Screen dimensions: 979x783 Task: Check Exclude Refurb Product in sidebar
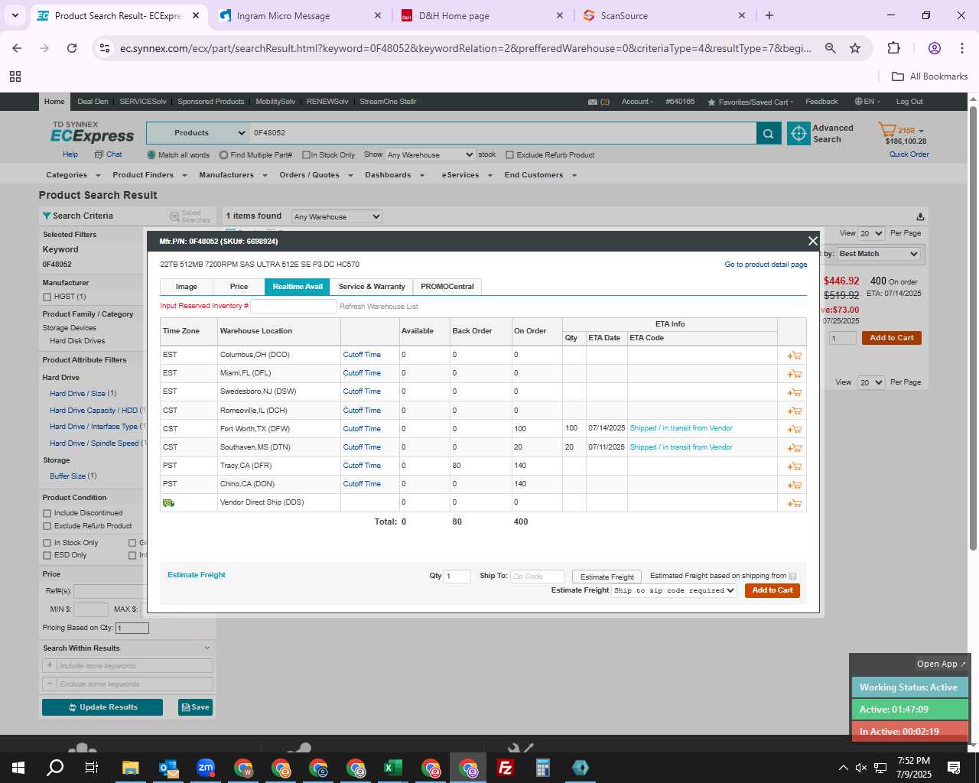pyautogui.click(x=47, y=526)
